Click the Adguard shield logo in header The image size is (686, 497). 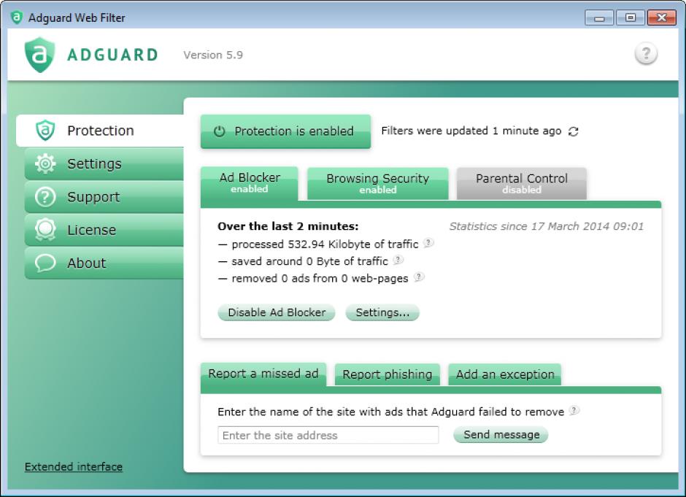(40, 55)
